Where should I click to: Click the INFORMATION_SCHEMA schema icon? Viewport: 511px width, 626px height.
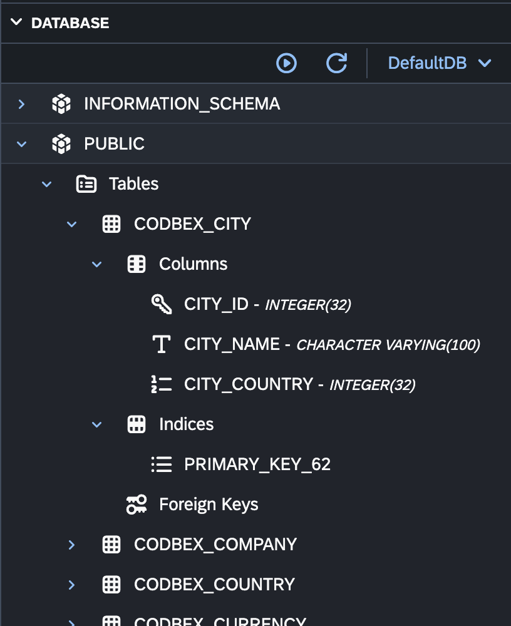coord(61,104)
